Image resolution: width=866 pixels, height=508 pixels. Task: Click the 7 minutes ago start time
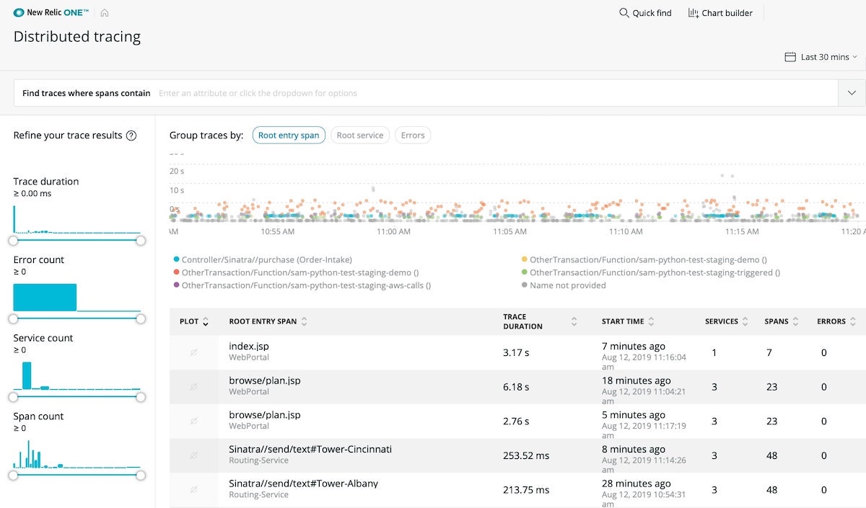point(634,347)
